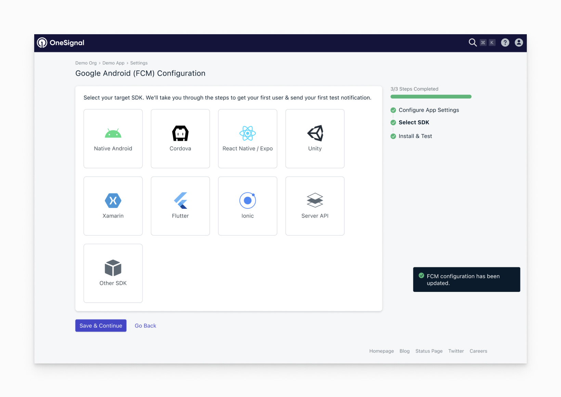Click the FCM configuration updated toast message
561x397 pixels.
467,280
